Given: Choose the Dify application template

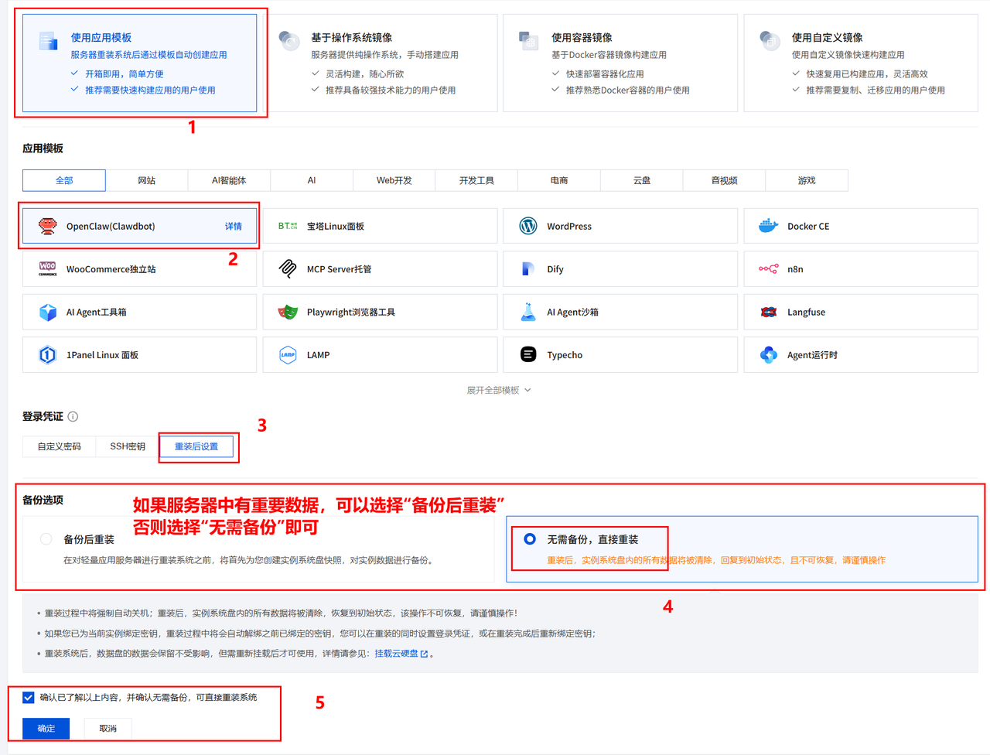Looking at the screenshot, I should pyautogui.click(x=619, y=268).
